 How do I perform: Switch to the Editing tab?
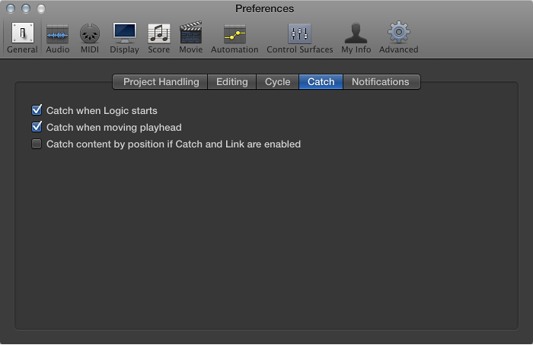(x=231, y=82)
